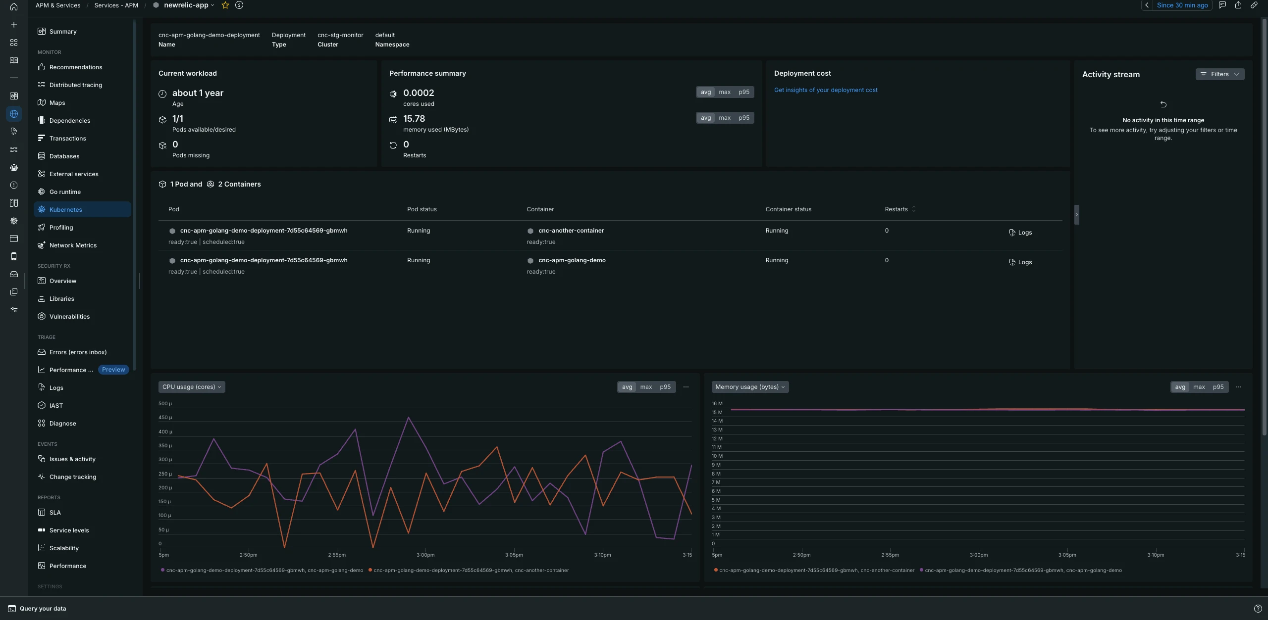Image resolution: width=1268 pixels, height=620 pixels.
Task: Select Kubernetes in sidebar
Action: [x=82, y=209]
